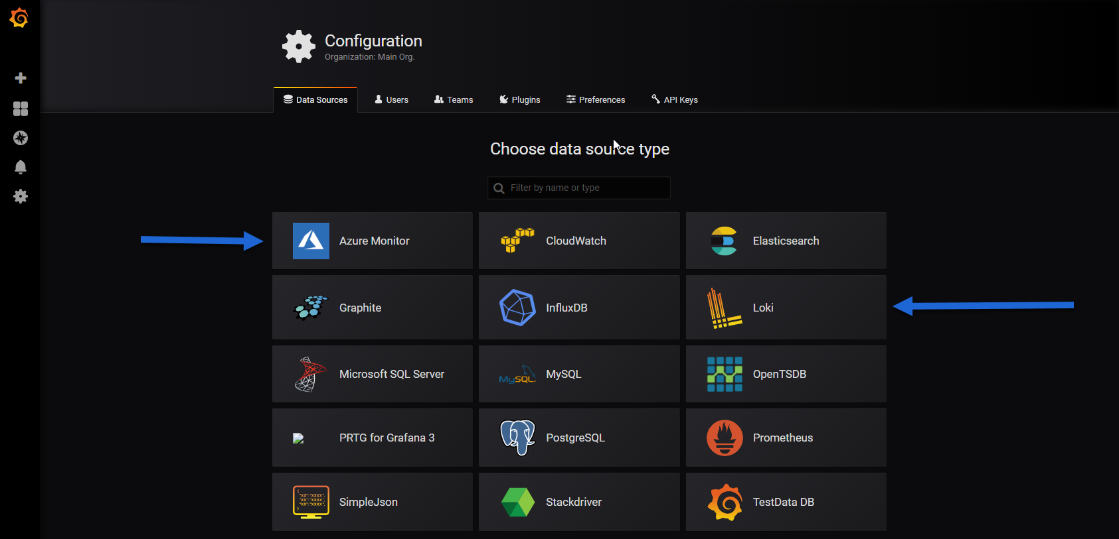Click the TestData DB Grafana icon

[725, 502]
